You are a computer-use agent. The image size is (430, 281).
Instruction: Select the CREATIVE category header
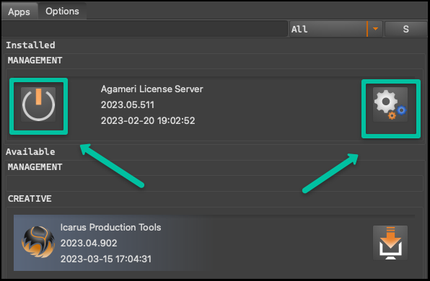(x=30, y=199)
